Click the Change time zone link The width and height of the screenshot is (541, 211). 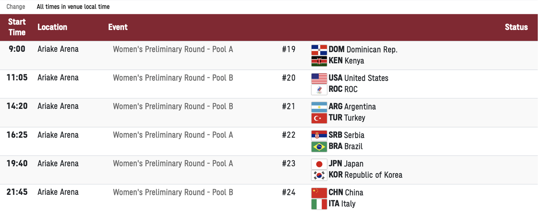click(x=16, y=7)
